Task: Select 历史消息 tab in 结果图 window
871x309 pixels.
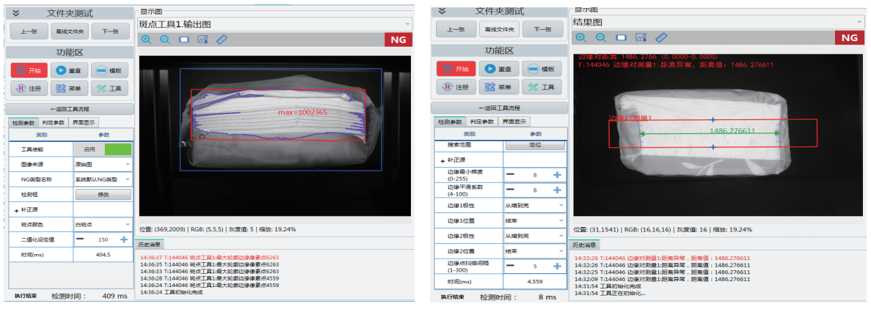Action: (x=585, y=245)
